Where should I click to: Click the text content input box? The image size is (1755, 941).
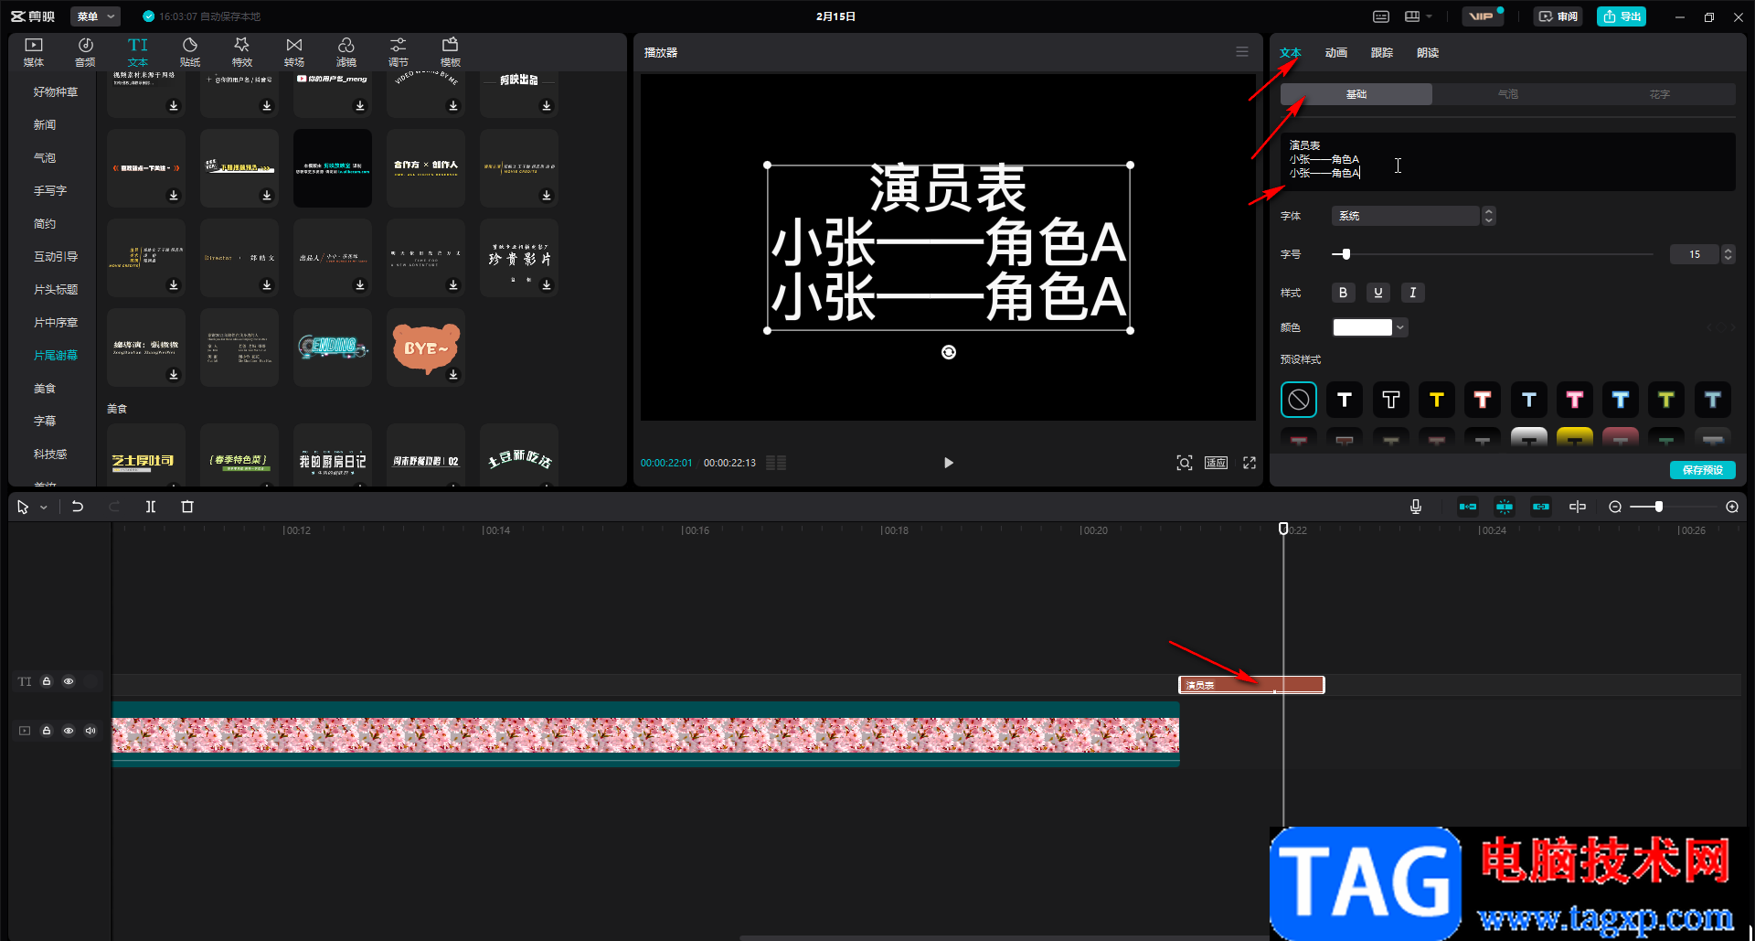click(1508, 162)
